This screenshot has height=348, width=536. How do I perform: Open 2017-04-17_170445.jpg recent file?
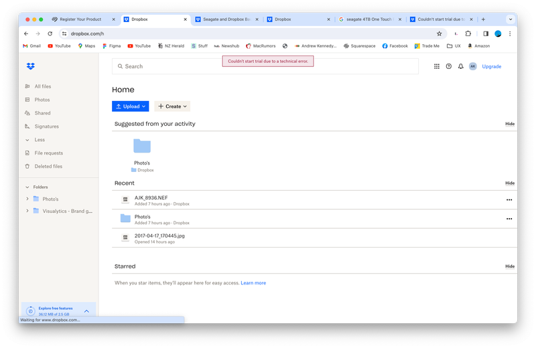(x=159, y=236)
